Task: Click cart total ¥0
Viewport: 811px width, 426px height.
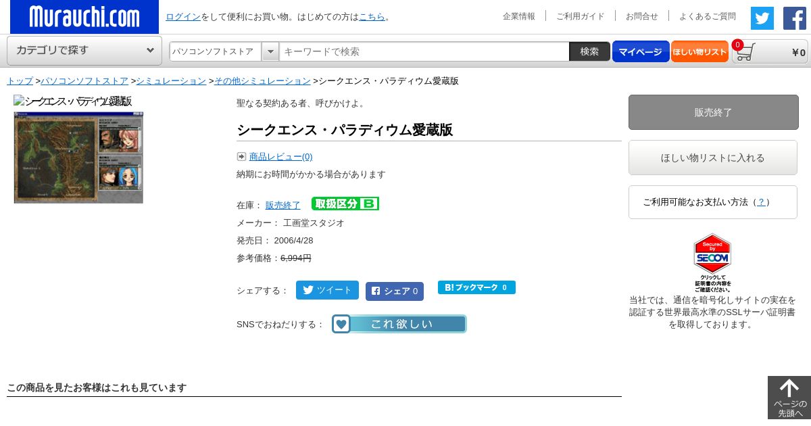Action: click(799, 53)
